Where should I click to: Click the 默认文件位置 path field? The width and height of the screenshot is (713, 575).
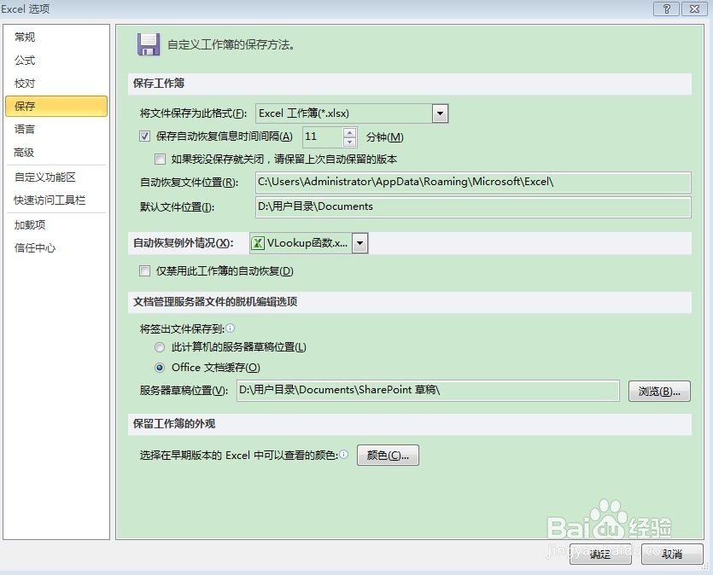point(473,206)
